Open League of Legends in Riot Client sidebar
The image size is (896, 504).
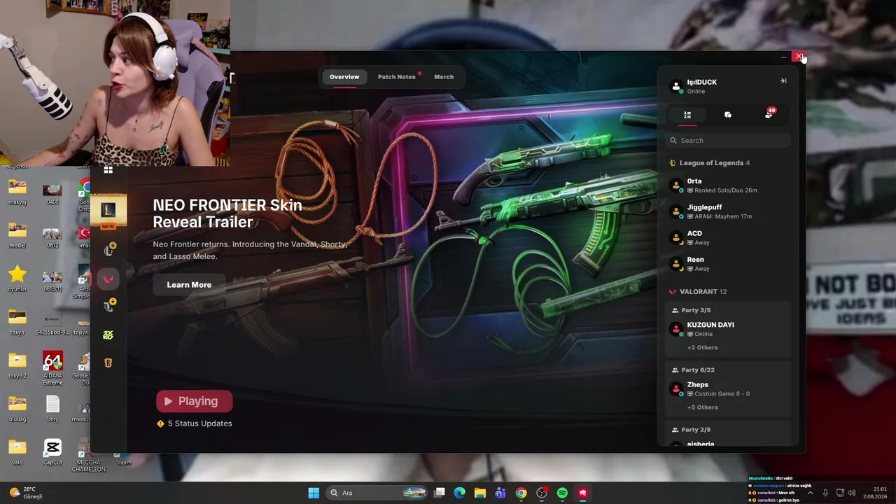[x=108, y=211]
